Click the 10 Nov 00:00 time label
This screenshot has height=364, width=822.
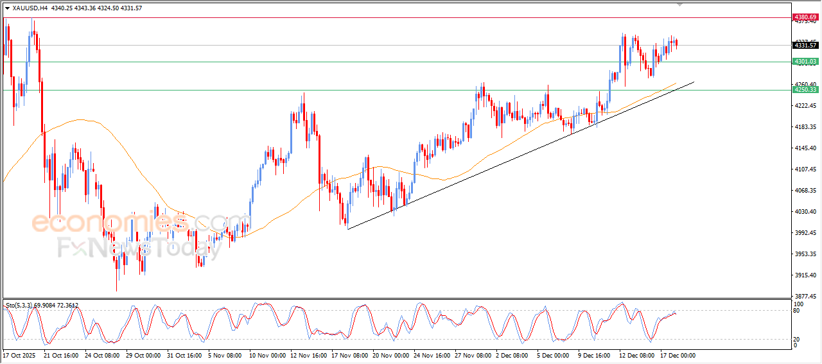click(269, 355)
